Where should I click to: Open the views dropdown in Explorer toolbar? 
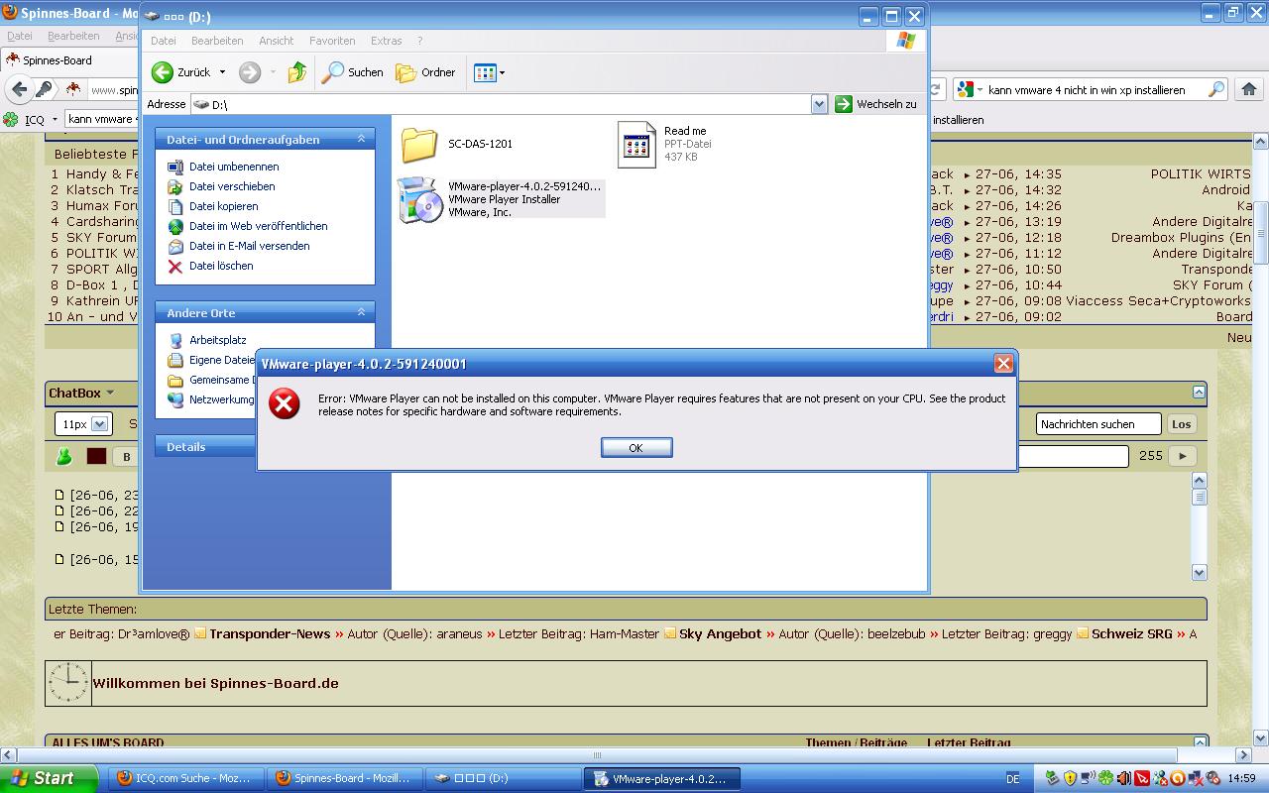pyautogui.click(x=490, y=72)
